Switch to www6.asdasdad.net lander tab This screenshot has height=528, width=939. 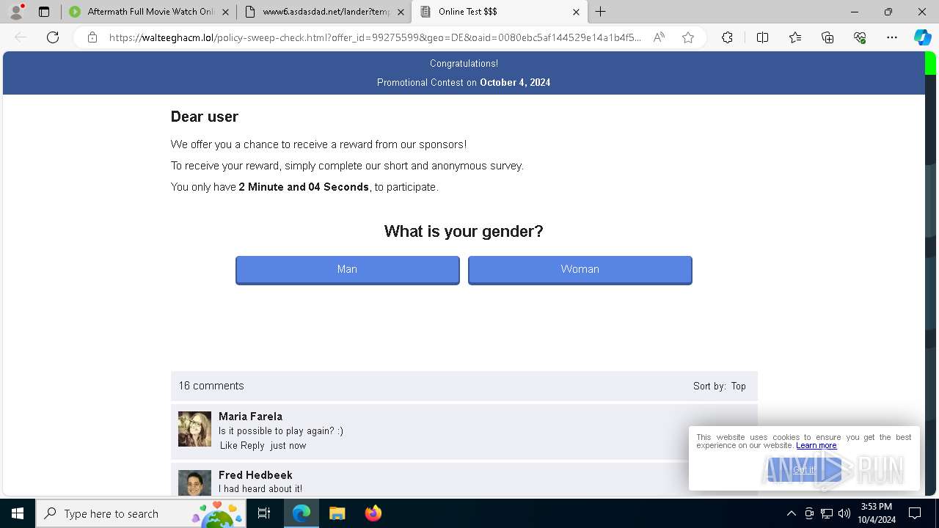coord(324,12)
